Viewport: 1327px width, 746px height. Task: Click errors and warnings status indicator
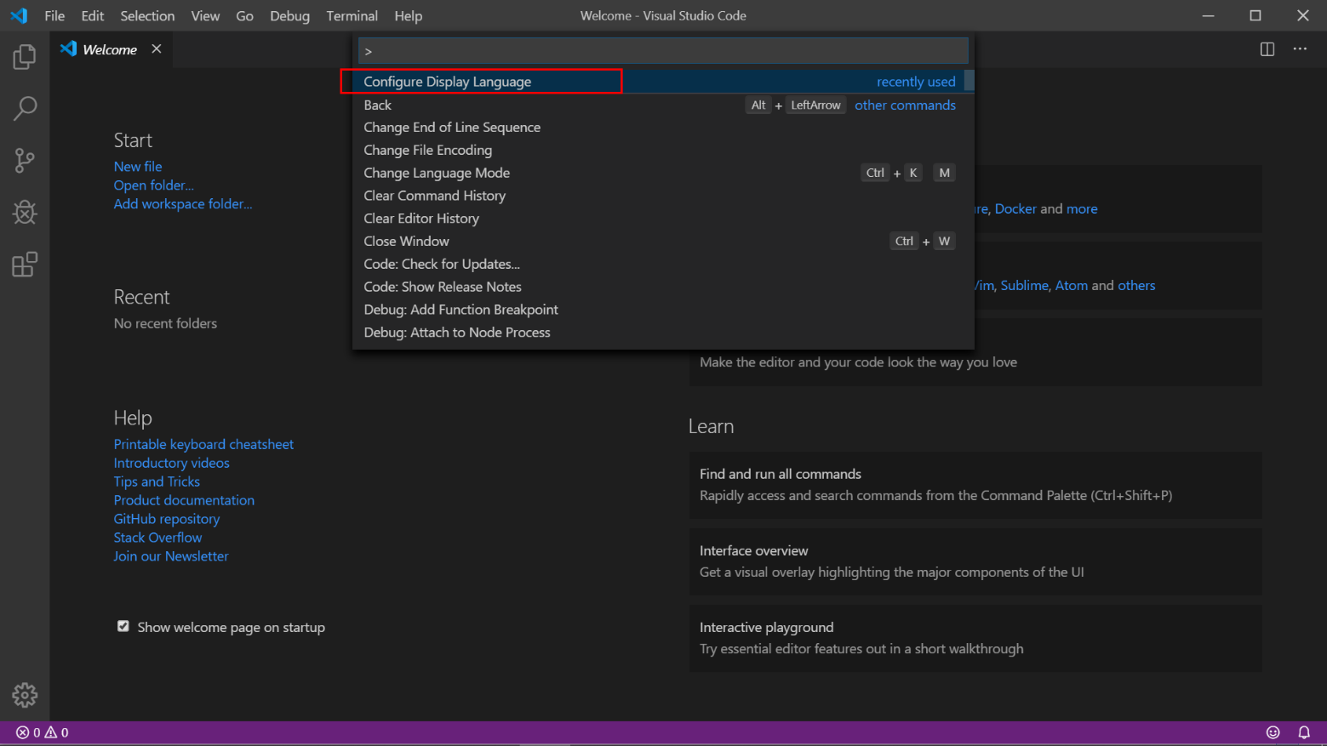(x=43, y=732)
